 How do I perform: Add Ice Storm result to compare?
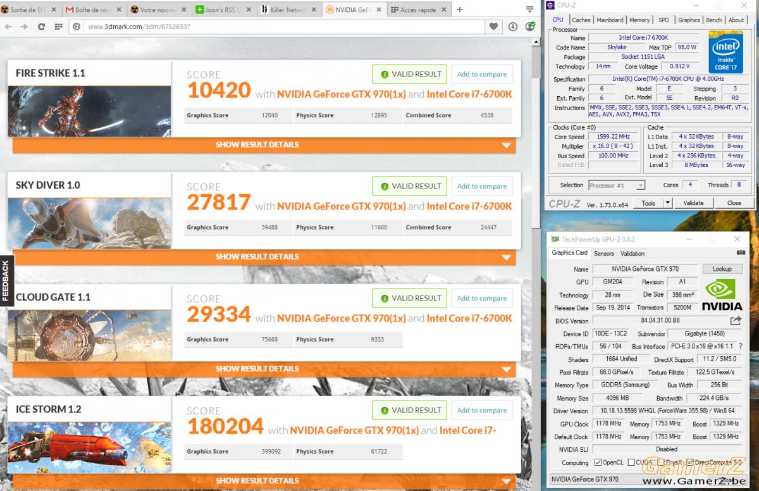coord(482,410)
